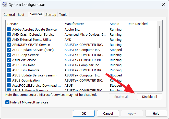The image size is (169, 119).
Task: Toggle ASUS Update Service (asusm) checkbox
Action: click(x=9, y=75)
